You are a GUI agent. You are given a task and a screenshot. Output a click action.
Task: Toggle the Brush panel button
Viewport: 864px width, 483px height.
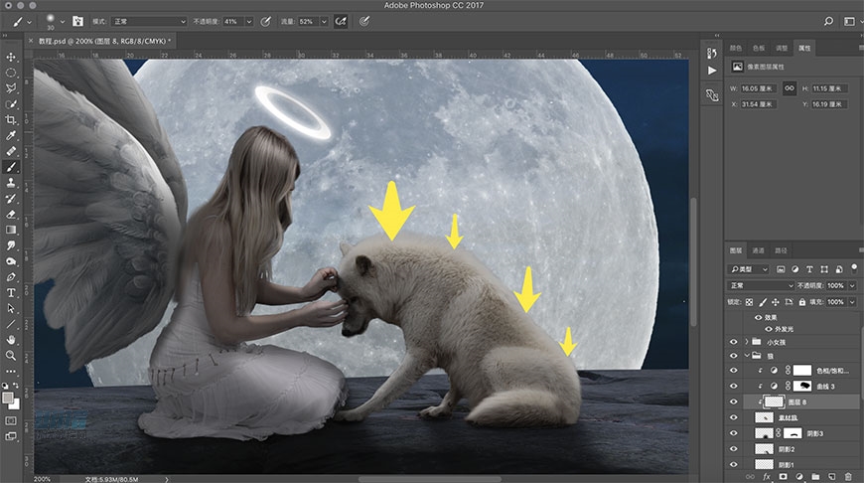[x=77, y=21]
